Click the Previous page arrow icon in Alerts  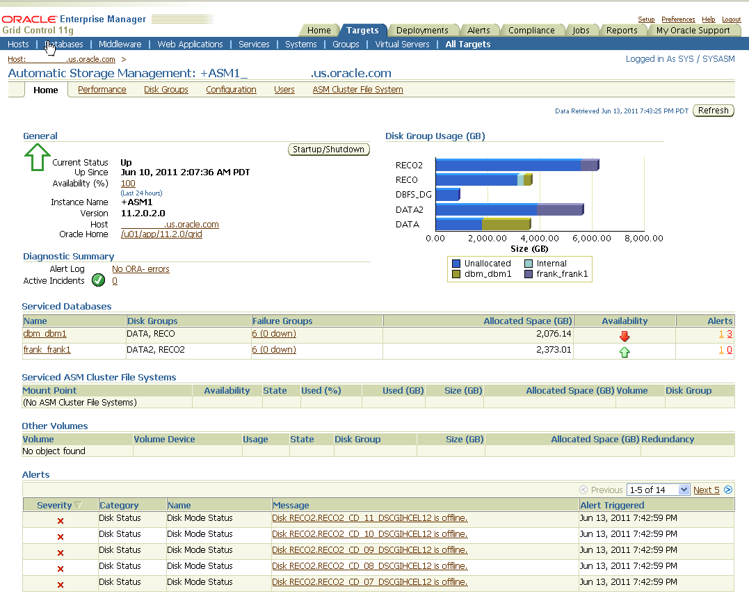(x=583, y=490)
